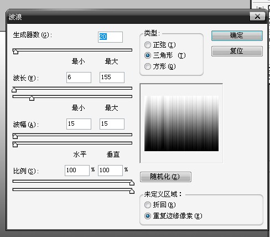This screenshot has height=237, width=270.
Task: Click the 波长 minimum slider handle
Action: click(x=14, y=90)
